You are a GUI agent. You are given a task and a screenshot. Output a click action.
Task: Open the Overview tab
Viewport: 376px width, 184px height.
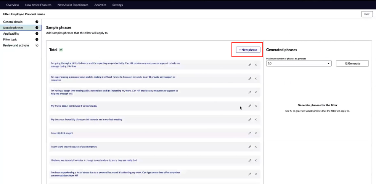click(13, 5)
